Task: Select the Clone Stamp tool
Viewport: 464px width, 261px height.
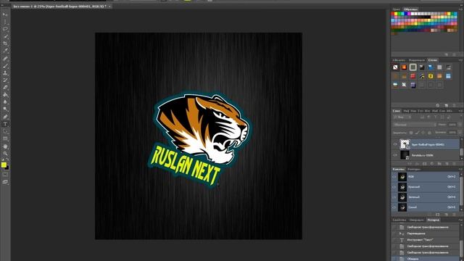Action: 5,72
